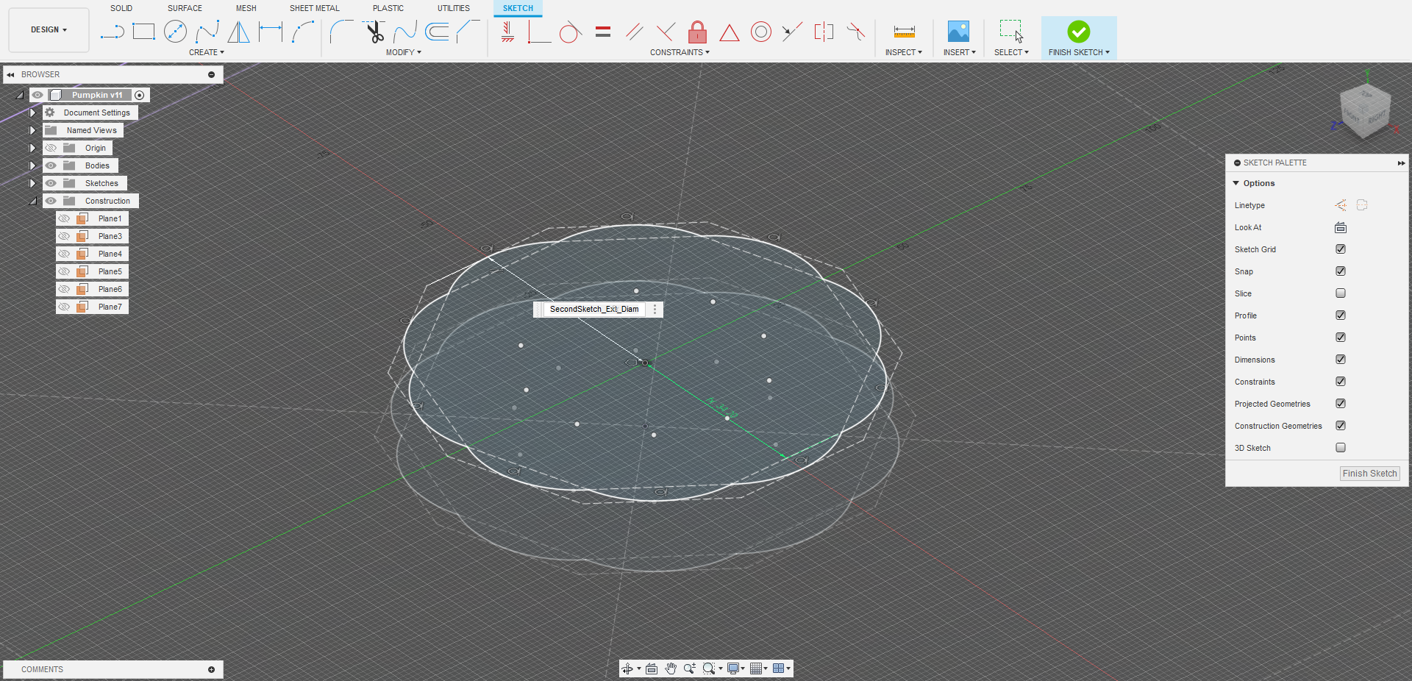Click Finish Sketch button in palette

click(x=1369, y=474)
